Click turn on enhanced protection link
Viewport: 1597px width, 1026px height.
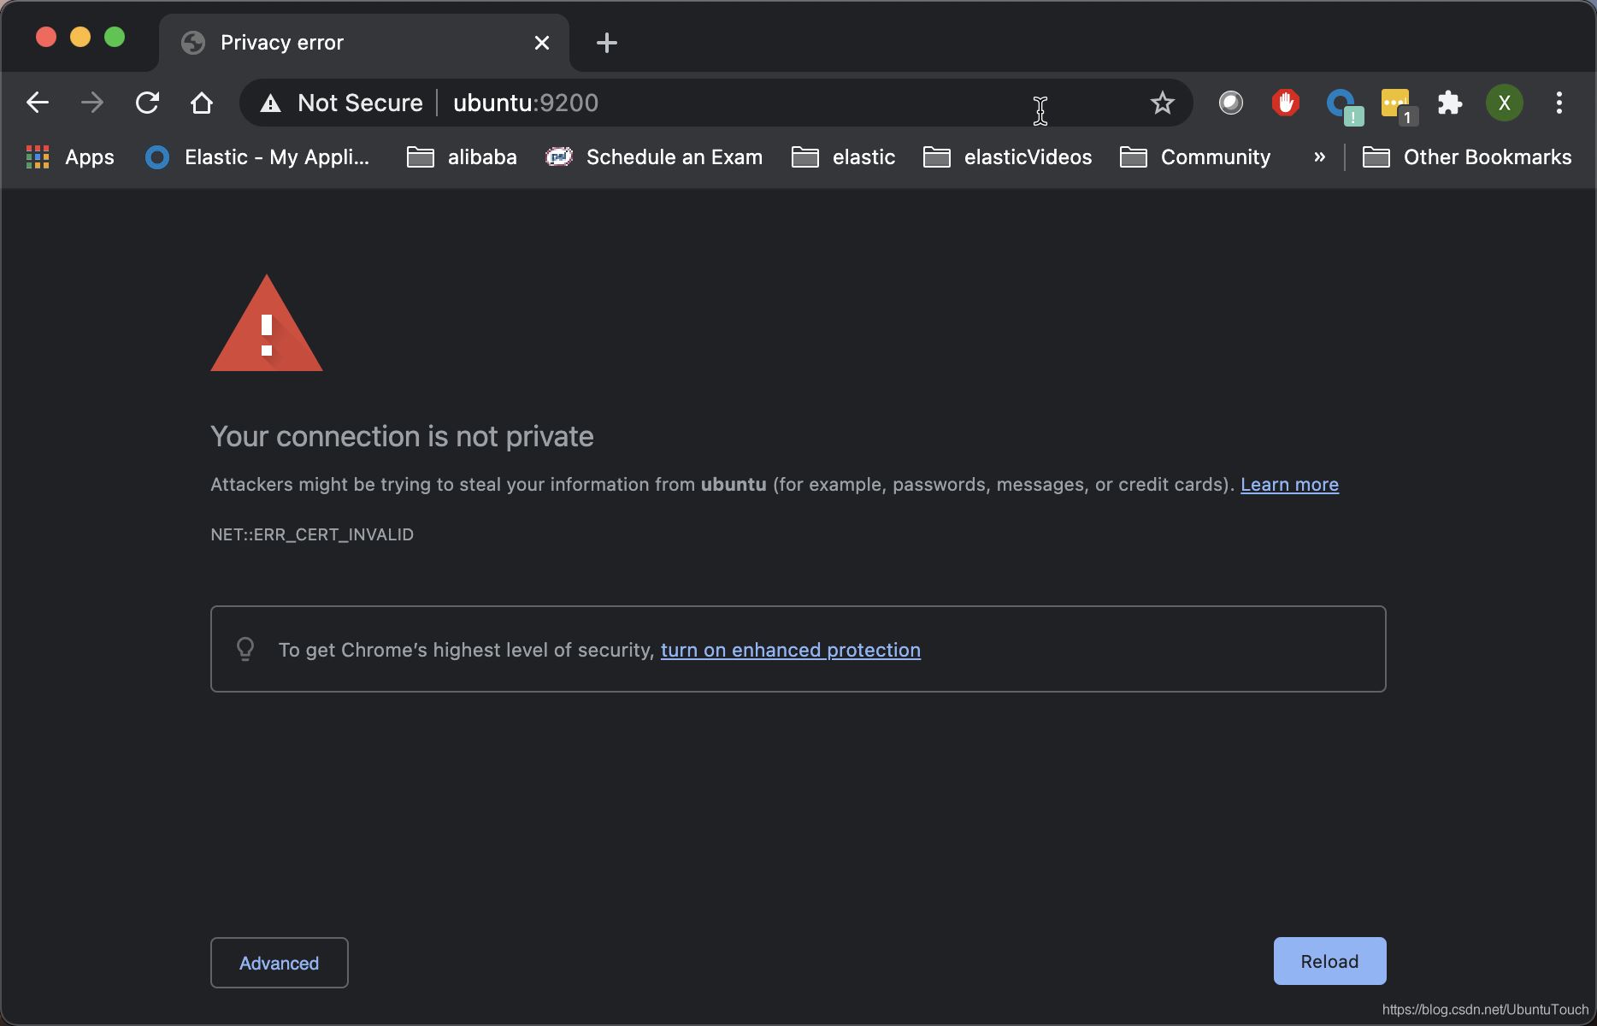(791, 650)
